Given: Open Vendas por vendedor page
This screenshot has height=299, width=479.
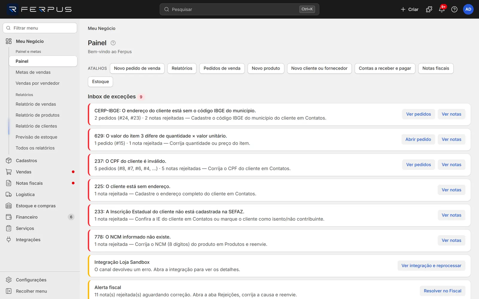Looking at the screenshot, I should [x=43, y=83].
